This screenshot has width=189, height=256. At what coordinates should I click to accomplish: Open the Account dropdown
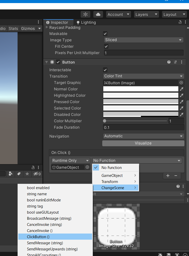119,14
